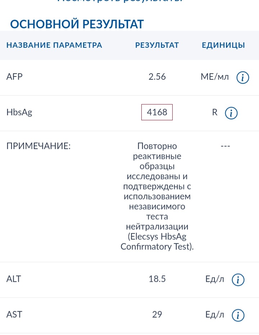Click the AFP result 2.56
259x335 pixels.
pos(157,76)
